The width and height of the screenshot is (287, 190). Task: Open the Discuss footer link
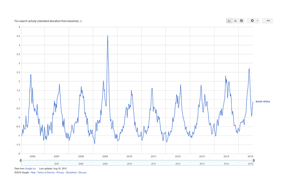[83, 172]
